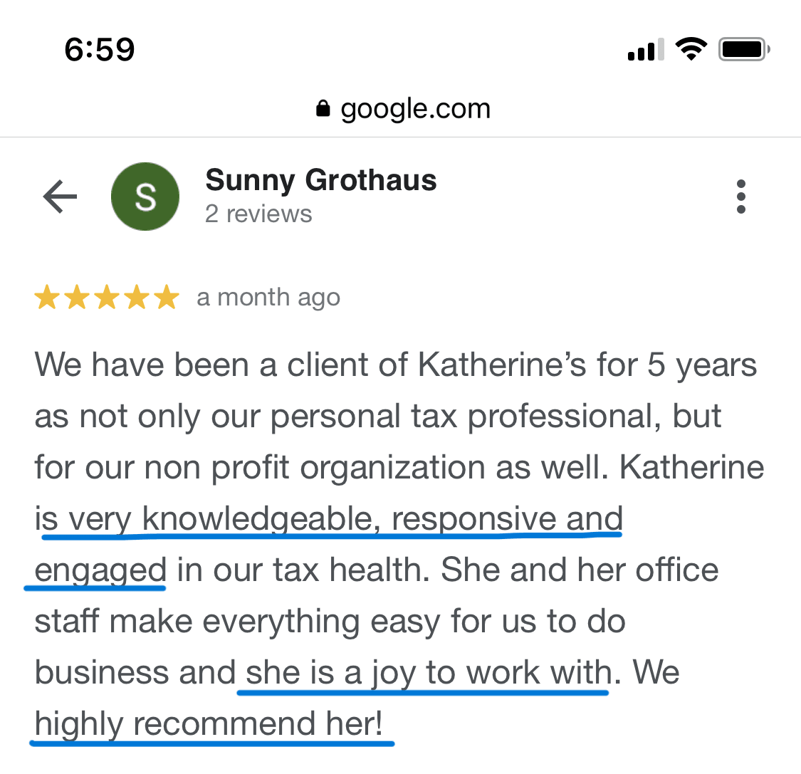Tap the lock icon beside google.com
Screen dimensions: 801x774
[x=323, y=109]
